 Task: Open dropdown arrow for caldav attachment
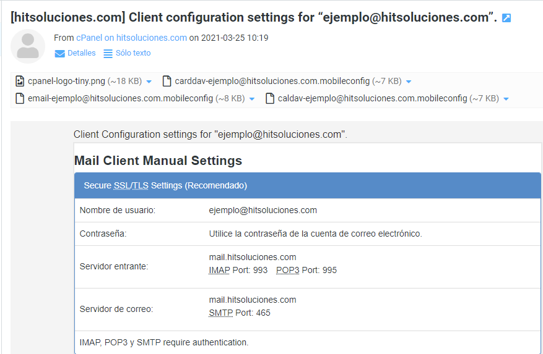point(506,99)
